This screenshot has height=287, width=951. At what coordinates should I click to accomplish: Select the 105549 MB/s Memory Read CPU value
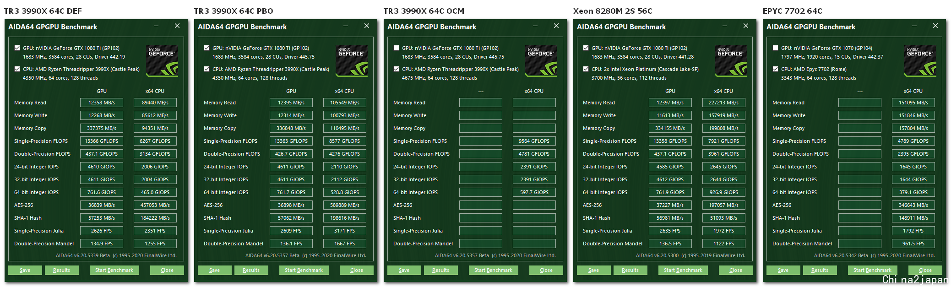[345, 103]
